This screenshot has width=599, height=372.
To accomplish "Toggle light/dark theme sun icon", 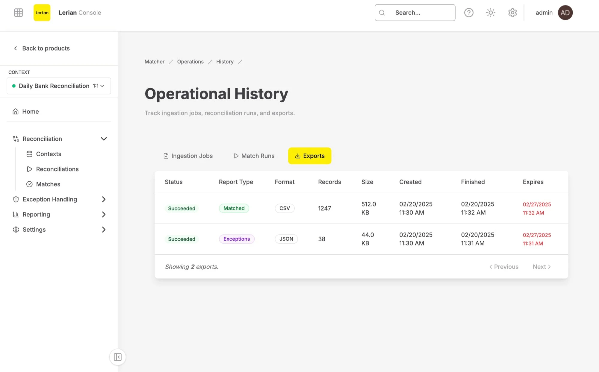I will pyautogui.click(x=491, y=13).
